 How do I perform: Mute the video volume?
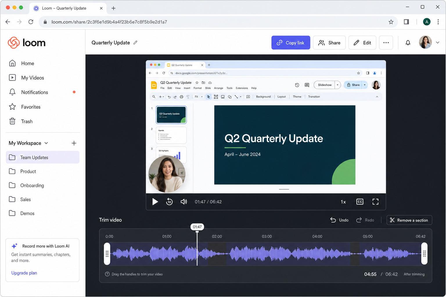pos(184,202)
